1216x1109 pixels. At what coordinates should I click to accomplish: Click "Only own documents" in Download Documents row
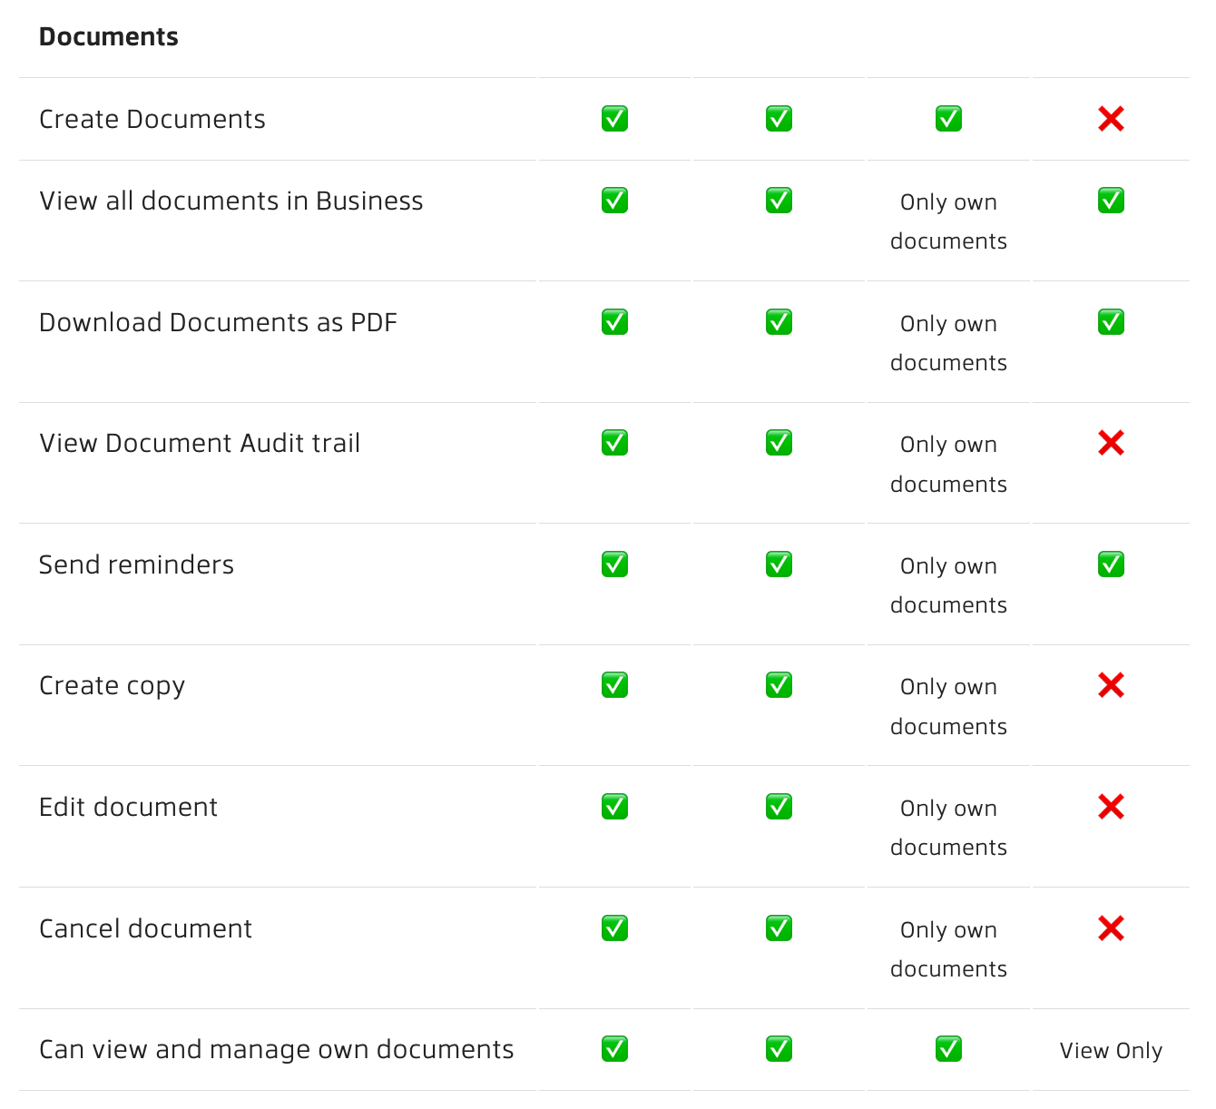click(x=948, y=343)
